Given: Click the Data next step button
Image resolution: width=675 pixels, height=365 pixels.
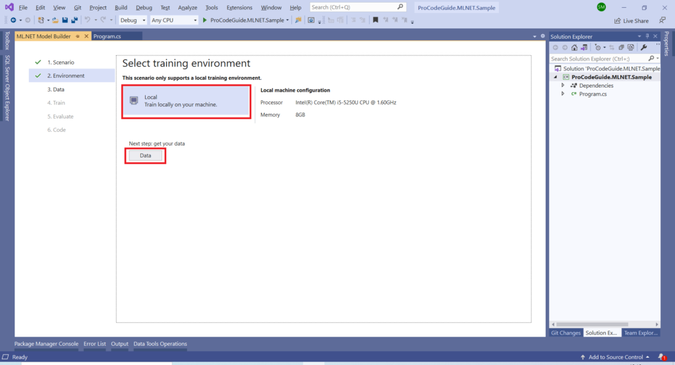Looking at the screenshot, I should [x=146, y=155].
